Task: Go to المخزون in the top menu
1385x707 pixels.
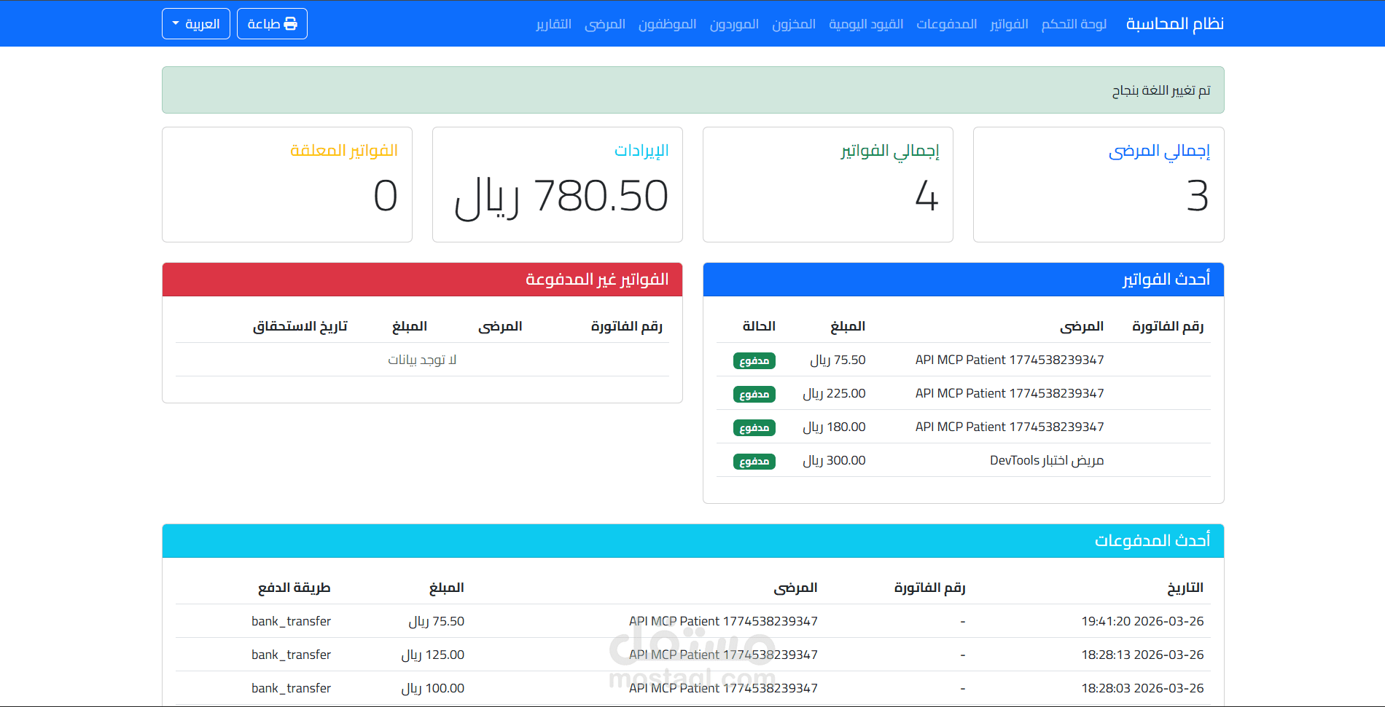Action: click(x=793, y=23)
